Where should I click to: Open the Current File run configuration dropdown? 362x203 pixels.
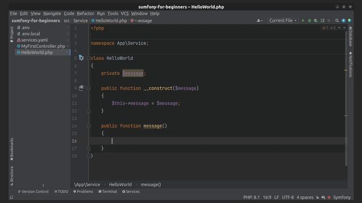[283, 20]
